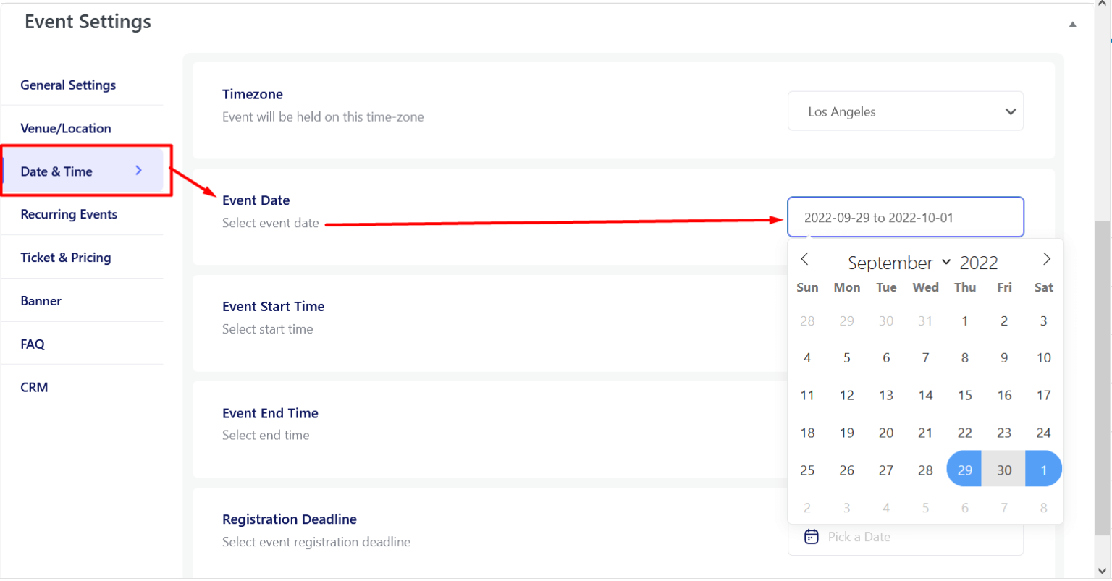The height and width of the screenshot is (581, 1112).
Task: Go to previous month using left chevron
Action: click(x=805, y=258)
